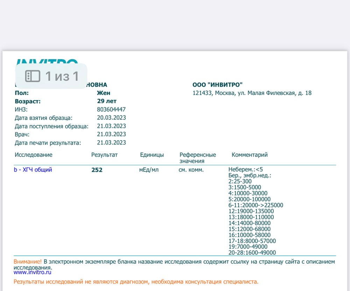Screen dimensions: 350x291
Task: Click the "Исследование" column header
Action: pyautogui.click(x=34, y=155)
